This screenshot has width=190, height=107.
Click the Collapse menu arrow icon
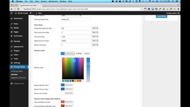point(12,84)
